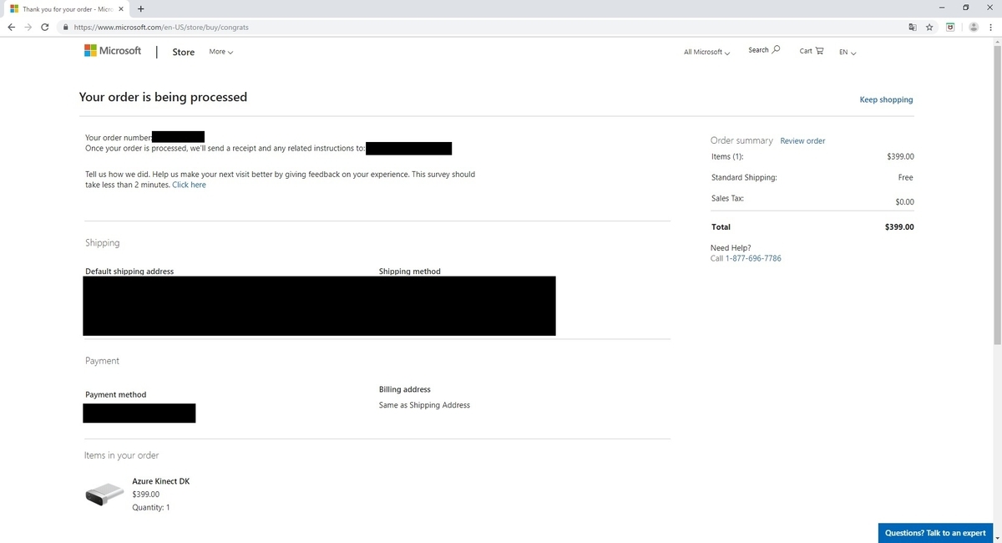This screenshot has height=543, width=1002.
Task: Click the Azure Kinect DK item name
Action: point(161,481)
